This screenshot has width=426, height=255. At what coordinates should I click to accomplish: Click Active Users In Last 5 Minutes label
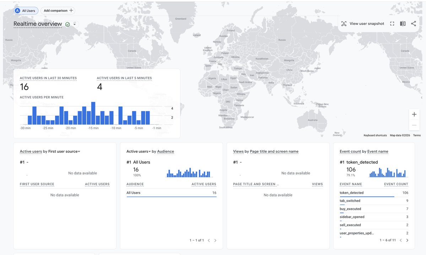coord(124,78)
